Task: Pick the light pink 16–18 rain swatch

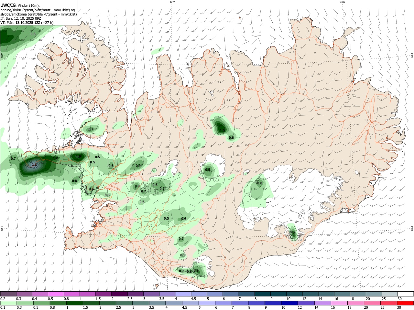Action: coord(339,303)
